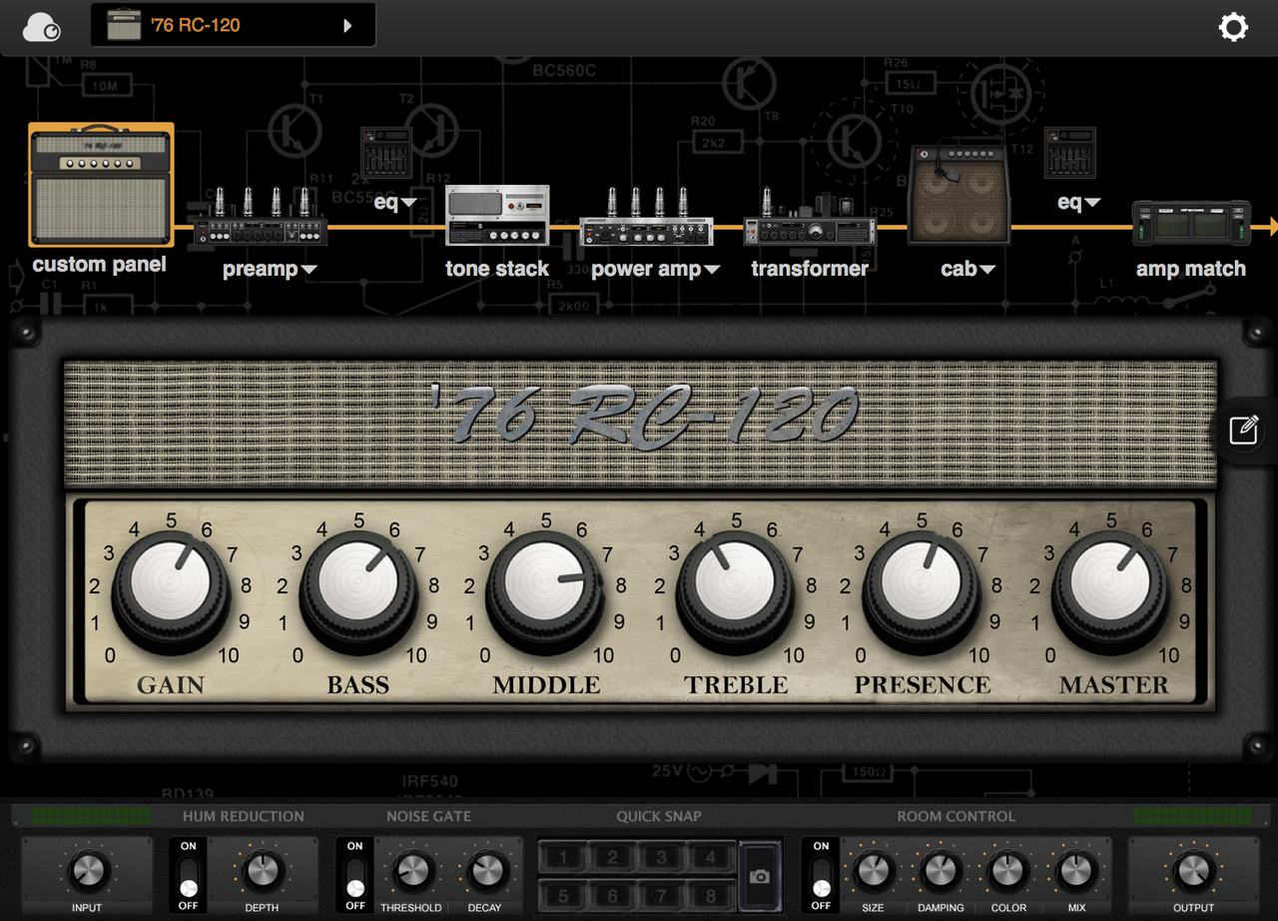Select the preamp tube module icon
Image resolution: width=1278 pixels, height=921 pixels.
click(261, 217)
